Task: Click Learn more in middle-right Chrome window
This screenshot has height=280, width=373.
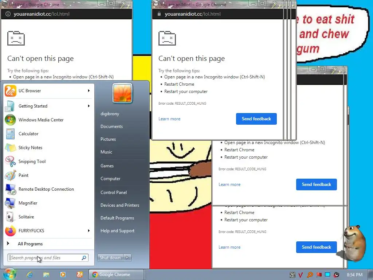Action: point(229,184)
